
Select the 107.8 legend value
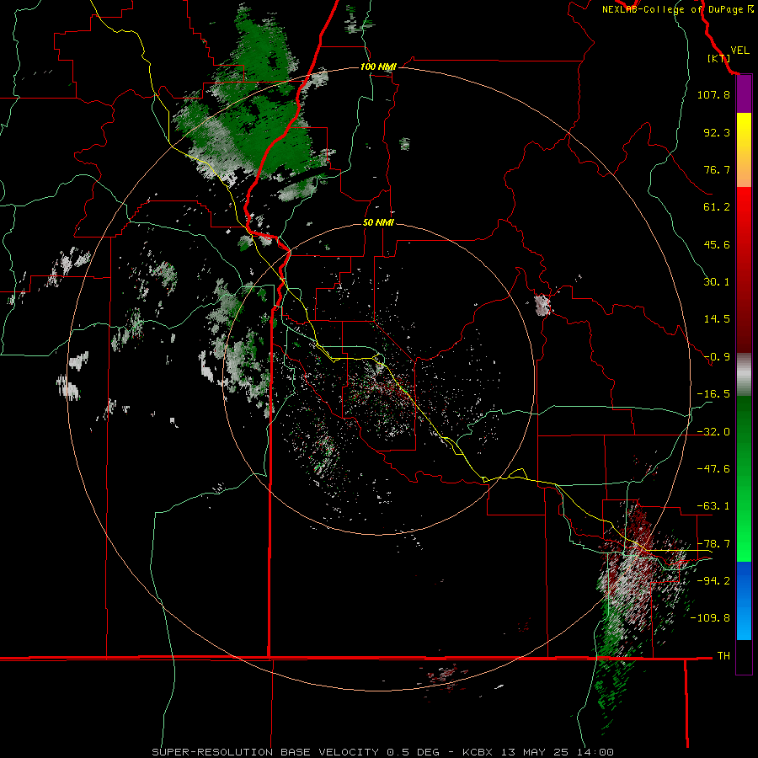(x=713, y=94)
